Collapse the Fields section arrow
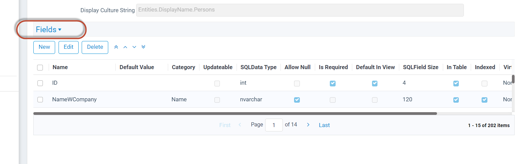517x164 pixels. pyautogui.click(x=60, y=30)
